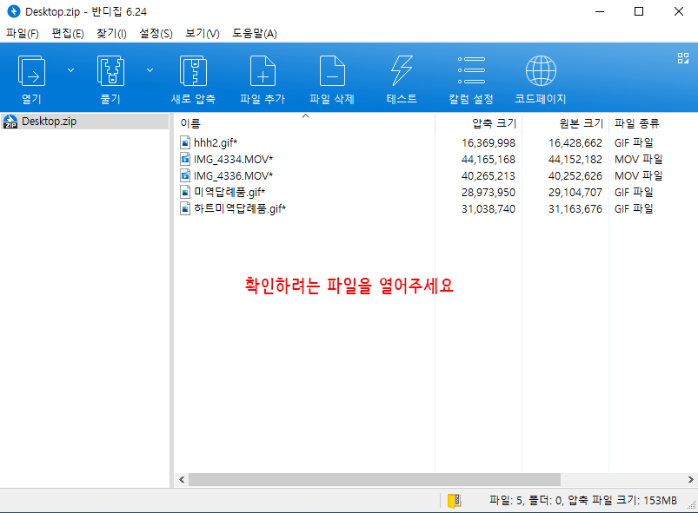This screenshot has width=698, height=513.
Task: Sort by the 파일 종류 column header
Action: (636, 123)
